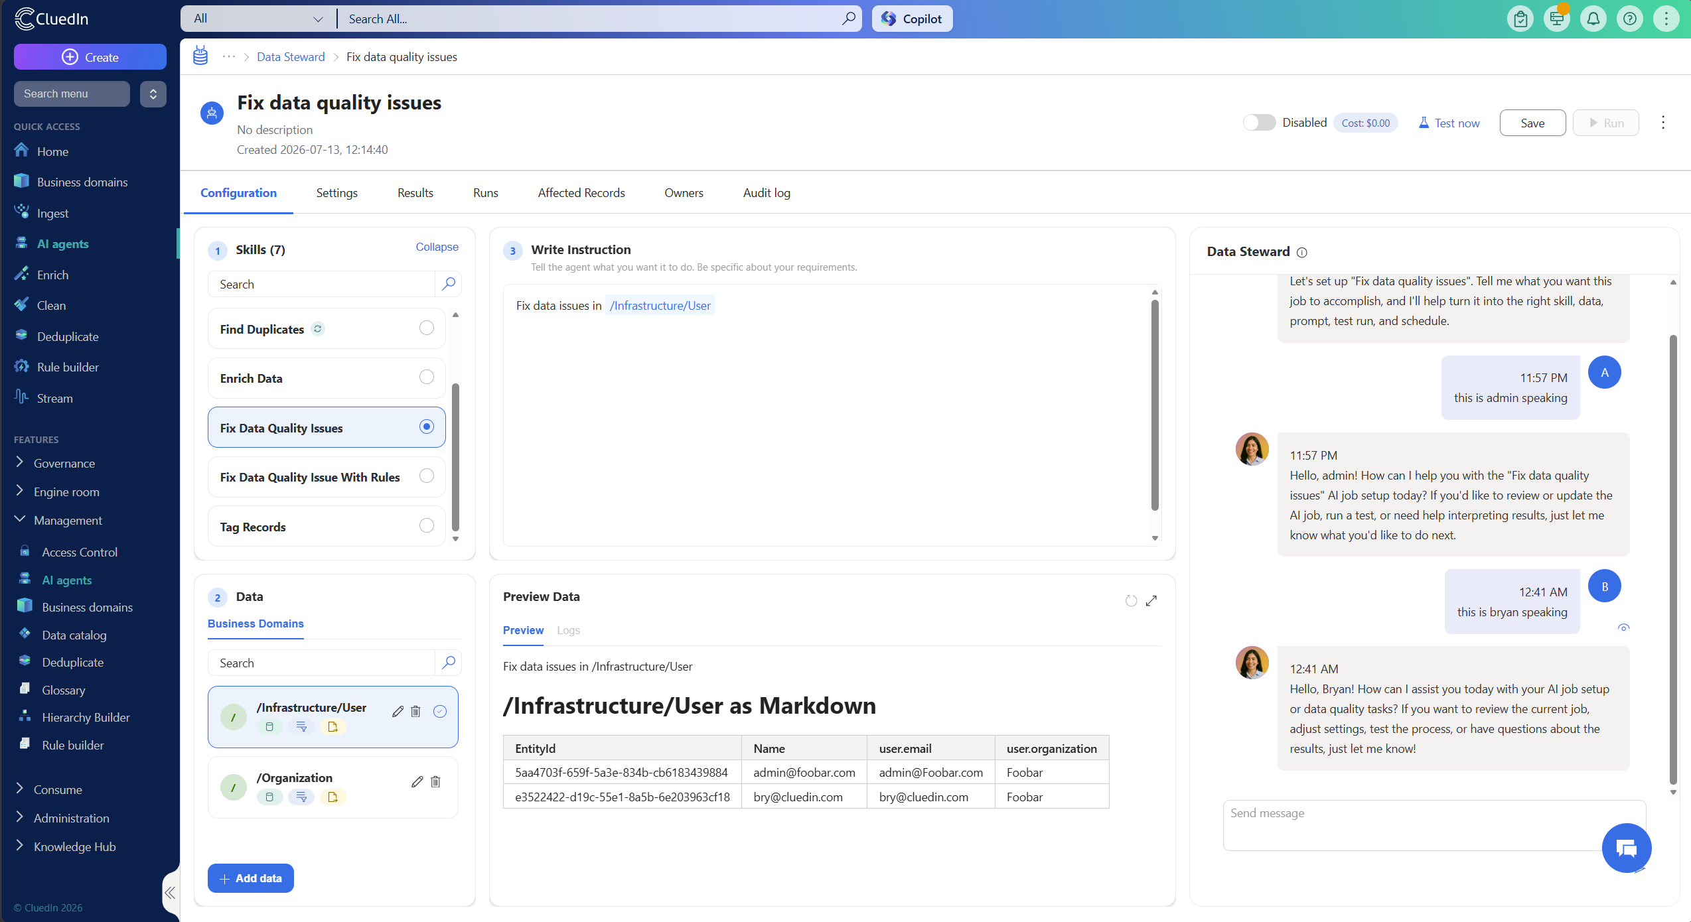Click the Write Instruction scrollbar
Screen dimensions: 1691x922
click(1155, 405)
